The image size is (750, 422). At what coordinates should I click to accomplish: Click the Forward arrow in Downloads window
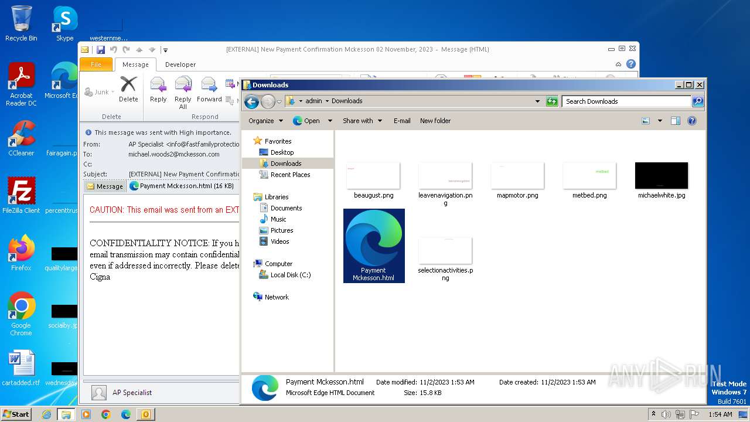coord(268,102)
